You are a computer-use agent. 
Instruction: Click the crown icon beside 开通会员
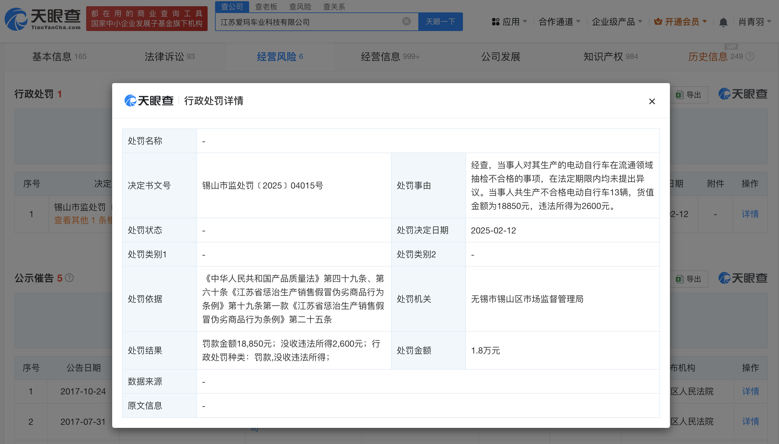[658, 22]
